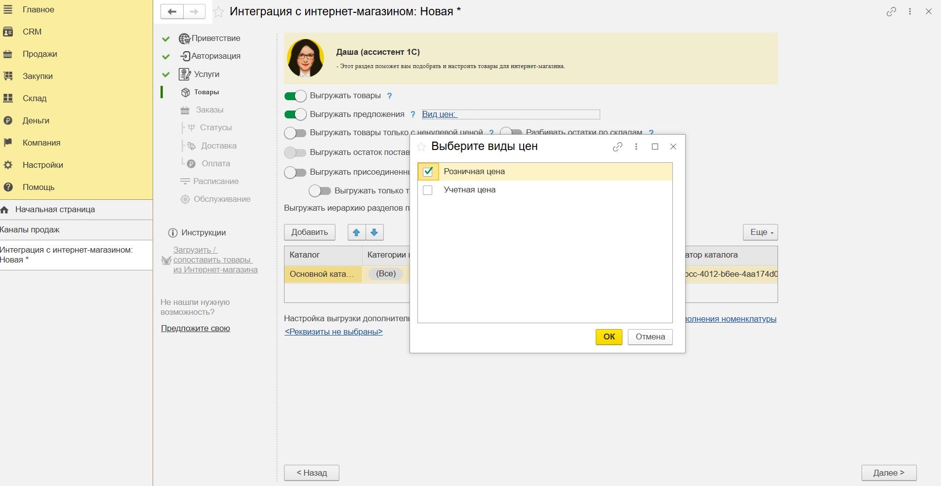The width and height of the screenshot is (941, 486).
Task: Select the Основной каталог table cell
Action: [x=323, y=274]
